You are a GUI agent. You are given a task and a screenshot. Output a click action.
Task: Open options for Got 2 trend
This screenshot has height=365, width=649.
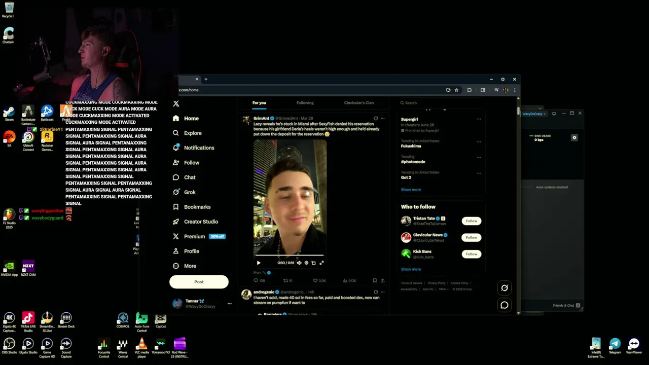tap(479, 173)
